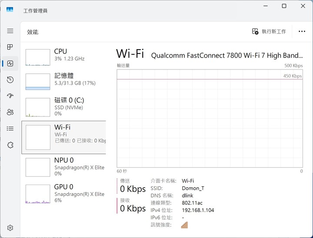
Task: Select the CPU performance item
Action: 63,57
